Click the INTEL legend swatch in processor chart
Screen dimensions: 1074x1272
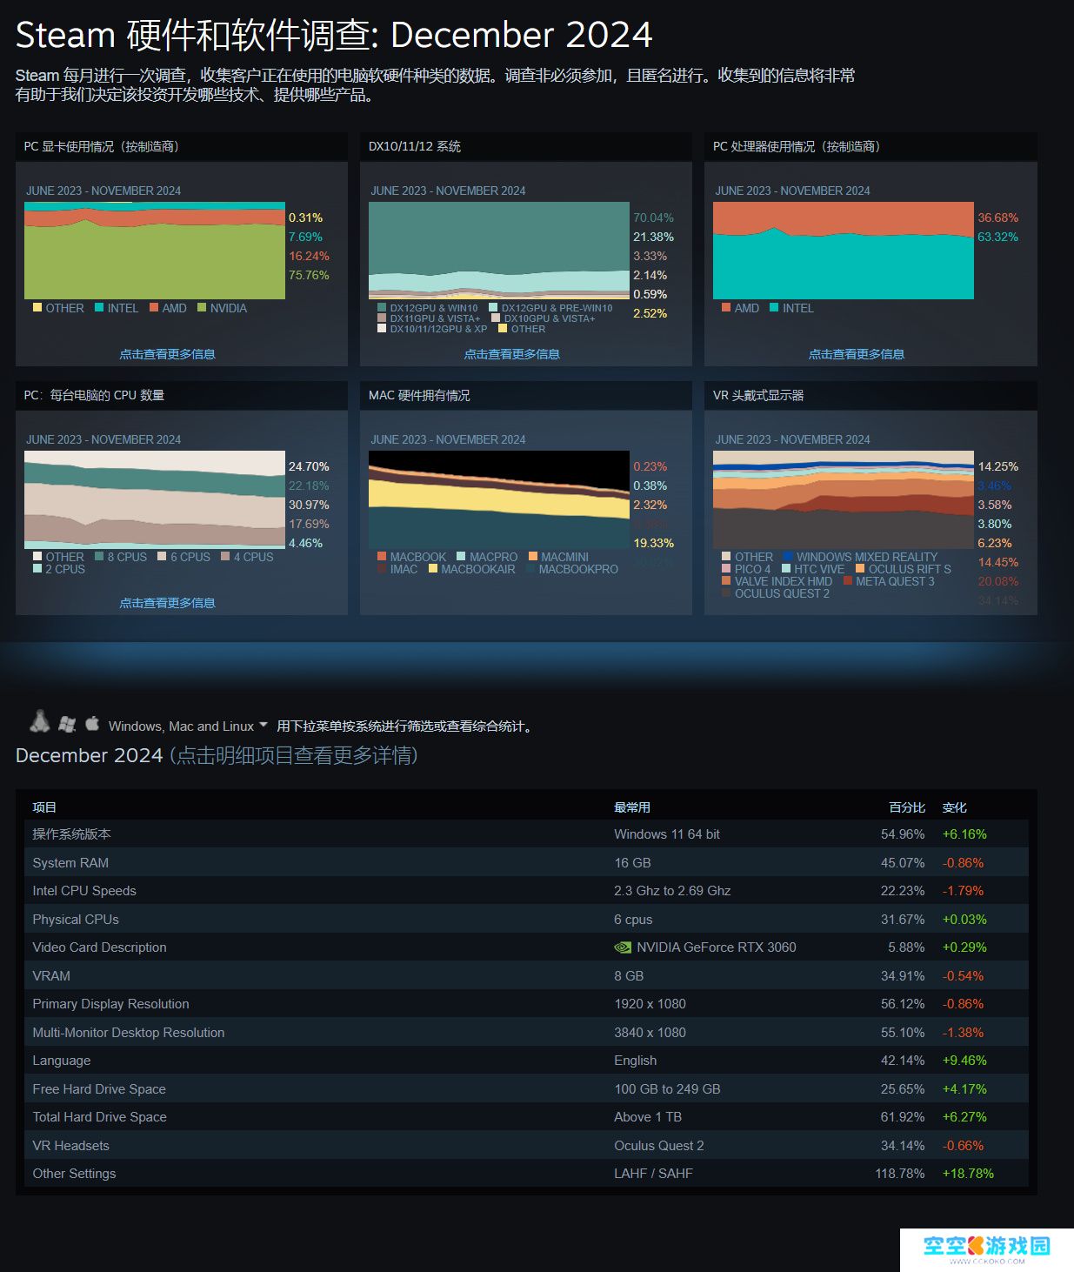click(774, 307)
